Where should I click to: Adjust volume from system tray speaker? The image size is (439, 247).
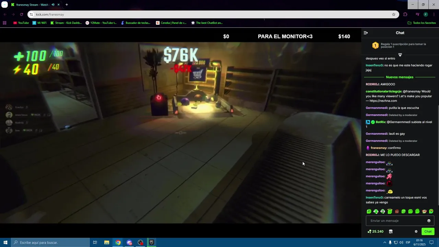(401, 243)
